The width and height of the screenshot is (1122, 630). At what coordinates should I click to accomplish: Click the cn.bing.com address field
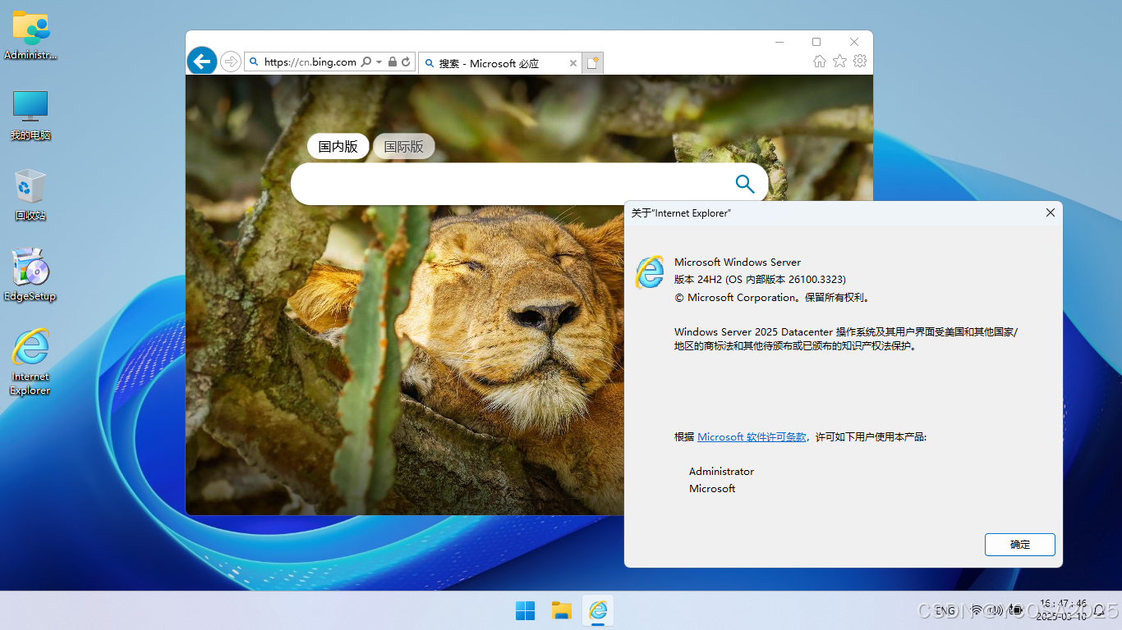point(310,62)
